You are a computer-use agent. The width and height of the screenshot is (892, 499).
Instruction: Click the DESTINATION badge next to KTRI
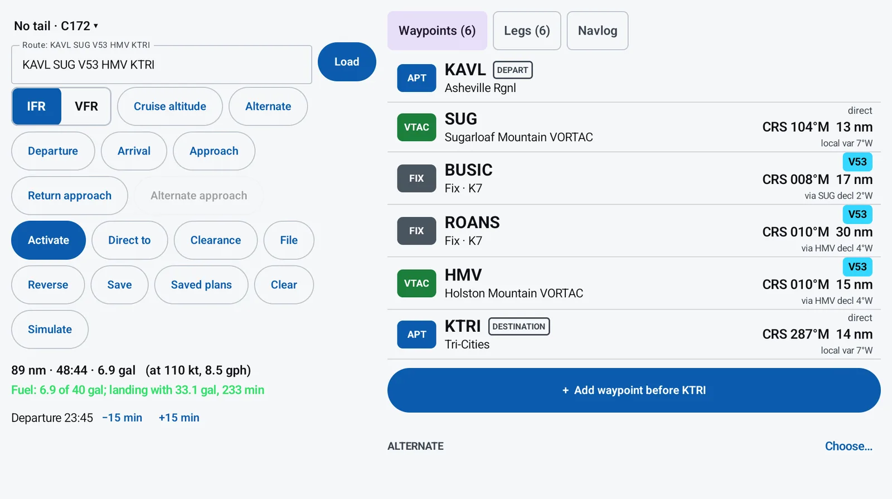point(519,327)
